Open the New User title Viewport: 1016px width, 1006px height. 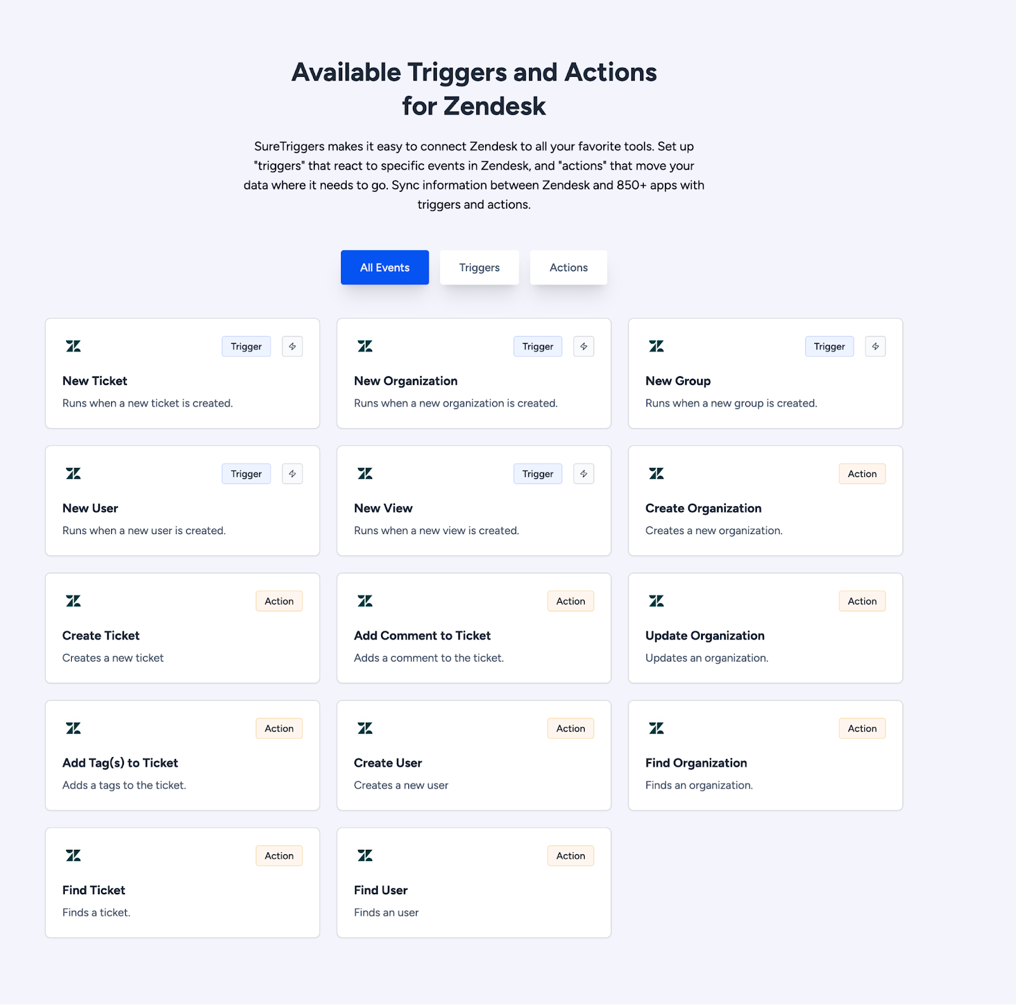[90, 508]
